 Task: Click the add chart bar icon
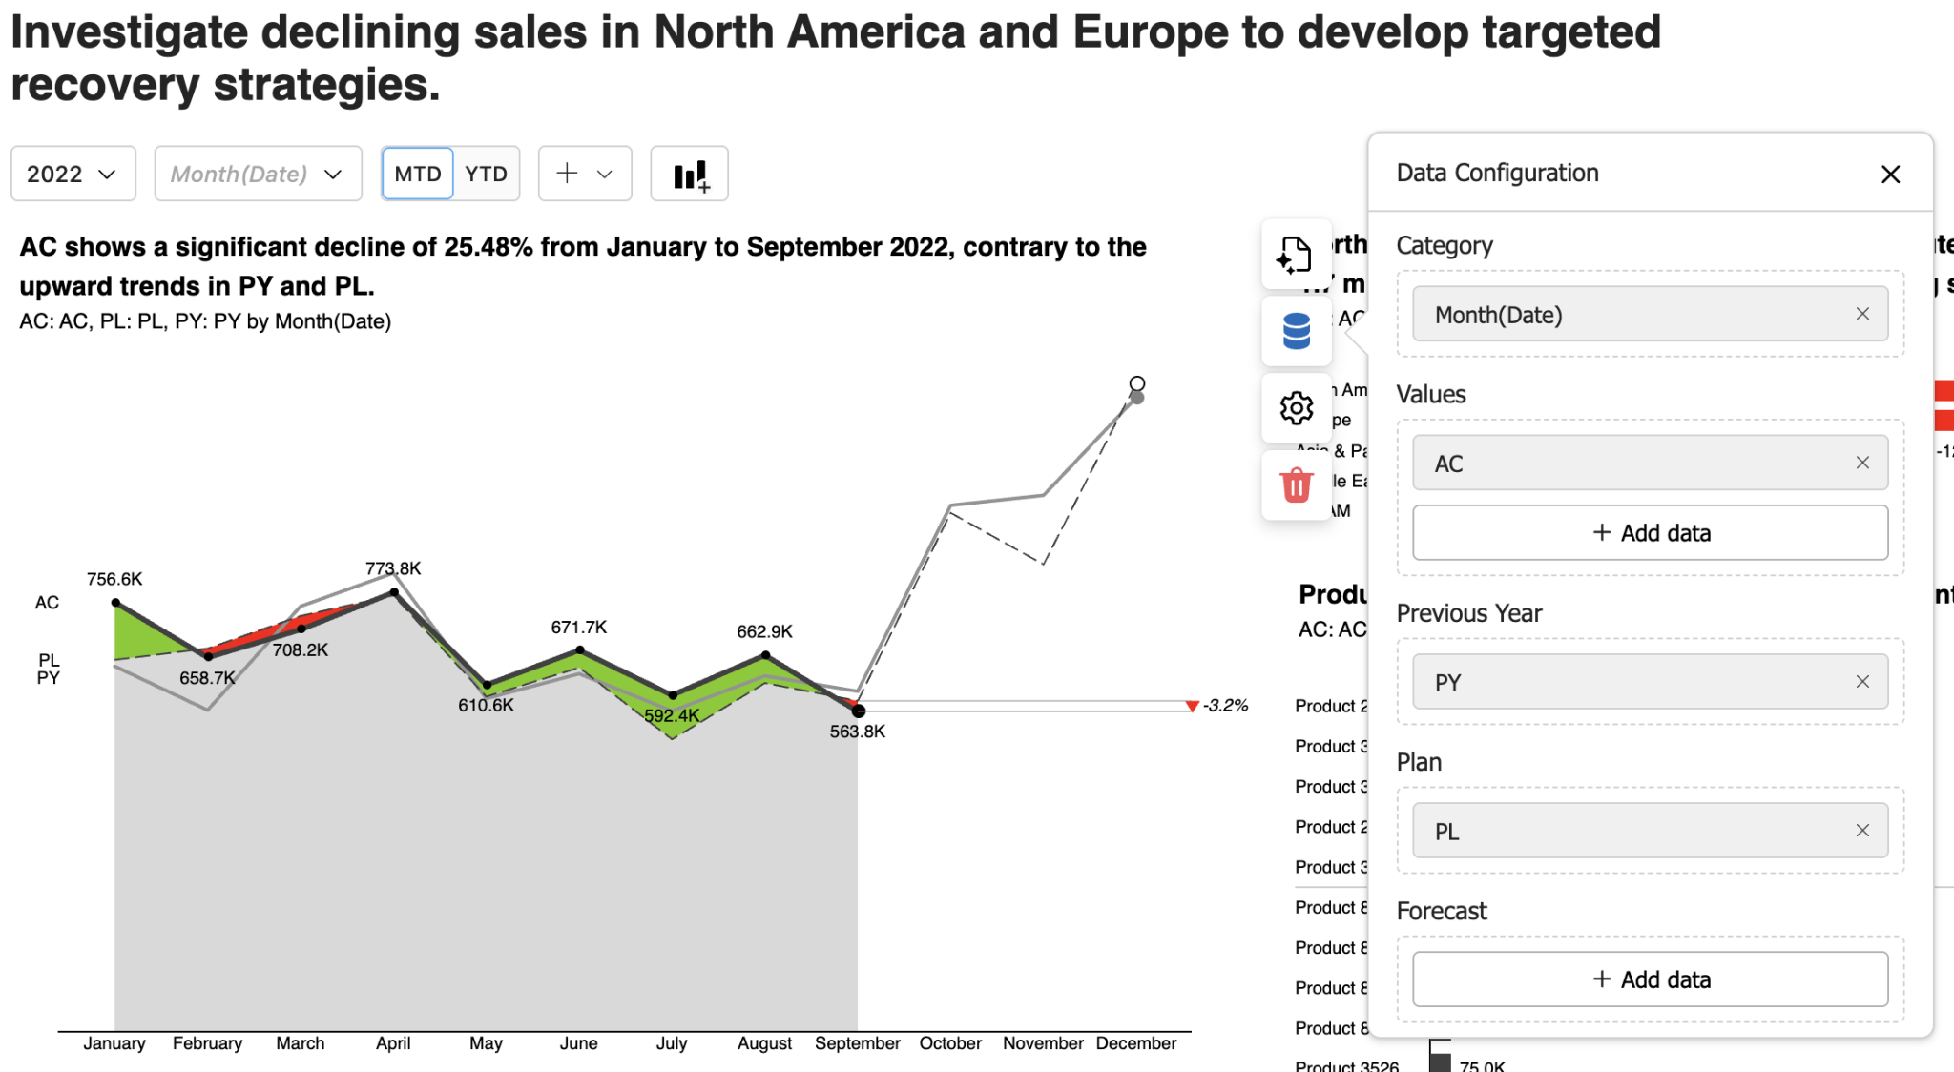pos(689,175)
